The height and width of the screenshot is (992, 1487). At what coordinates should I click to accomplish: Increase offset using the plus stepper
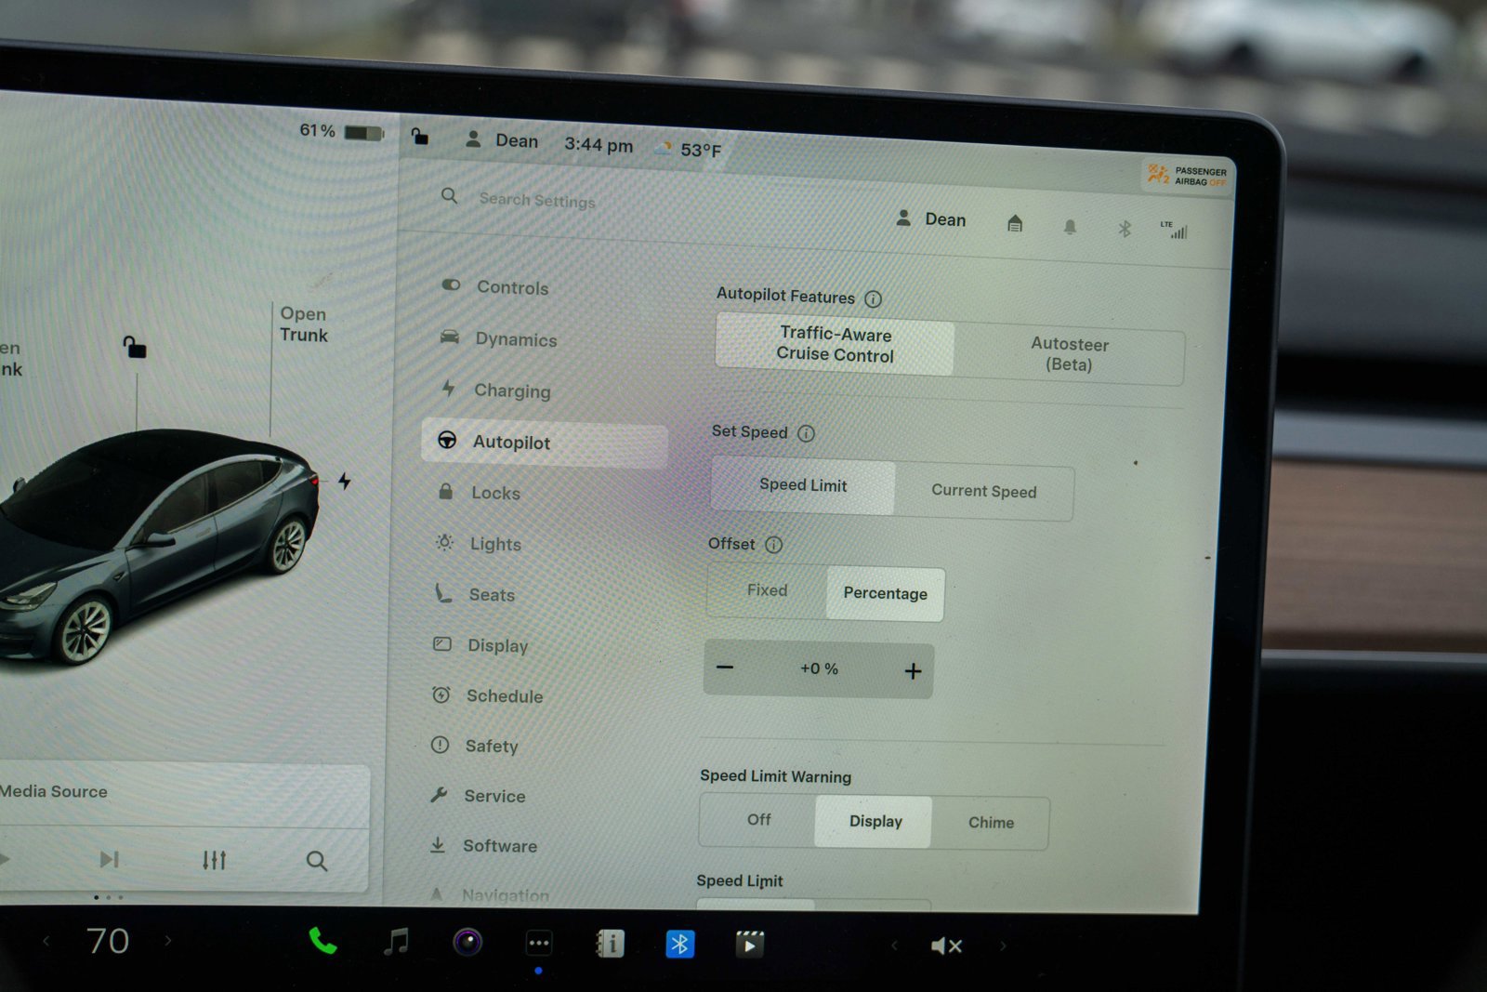tap(914, 669)
